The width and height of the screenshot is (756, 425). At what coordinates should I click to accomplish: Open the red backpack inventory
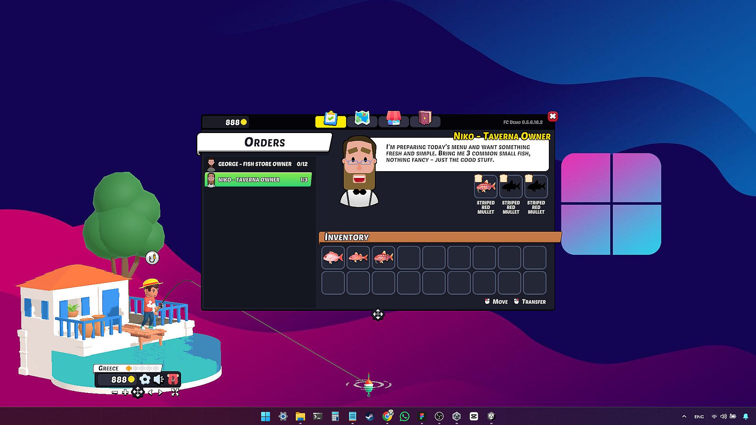click(x=173, y=379)
